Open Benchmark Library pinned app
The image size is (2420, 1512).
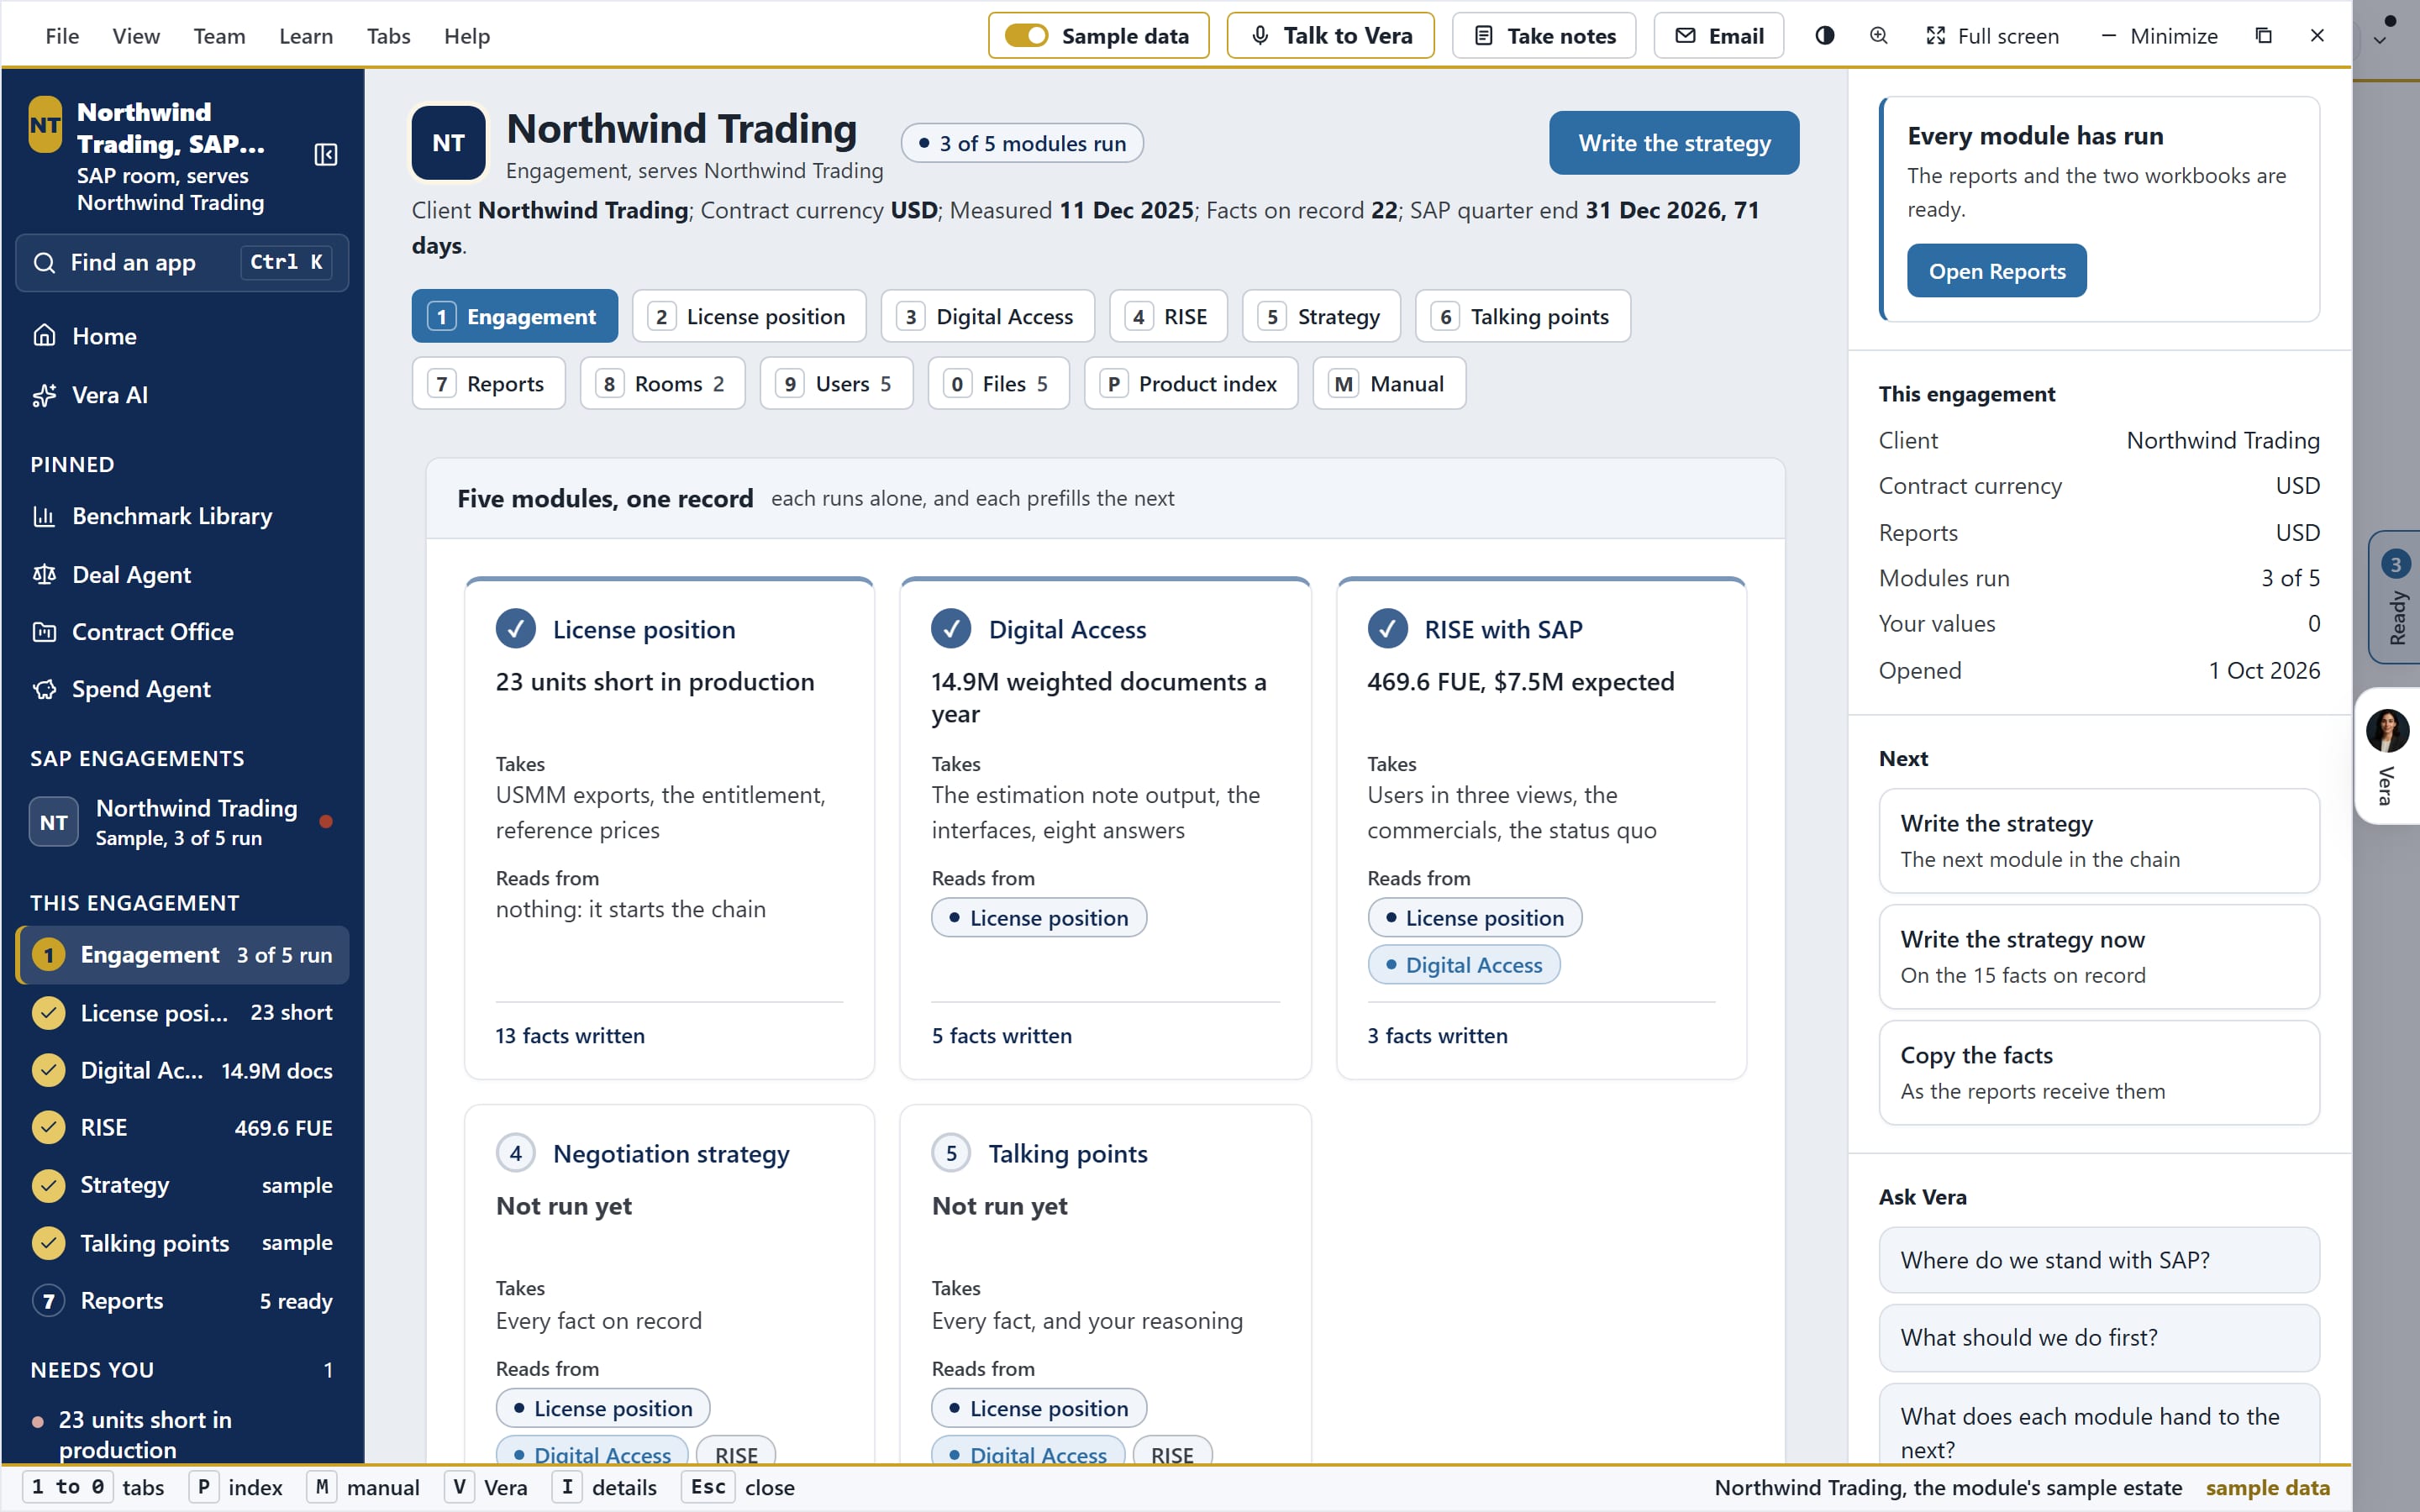(182, 516)
